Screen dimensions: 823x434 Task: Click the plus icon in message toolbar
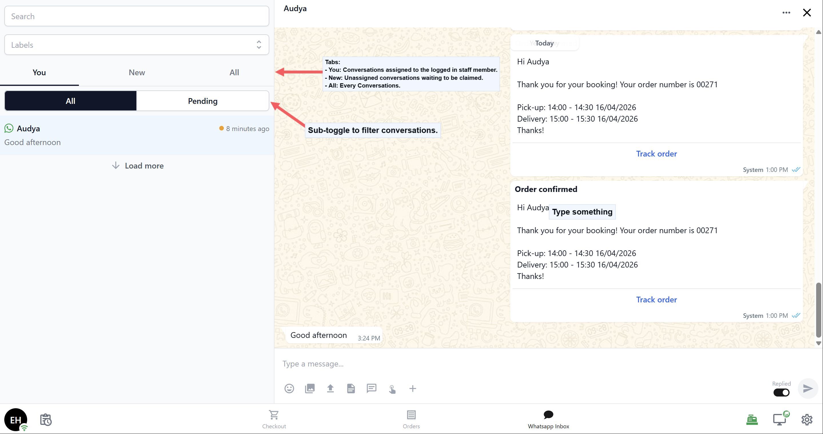tap(413, 388)
